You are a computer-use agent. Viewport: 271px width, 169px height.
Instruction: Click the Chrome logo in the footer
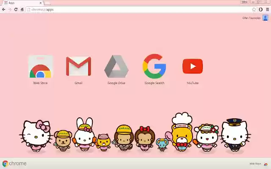(x=14, y=164)
